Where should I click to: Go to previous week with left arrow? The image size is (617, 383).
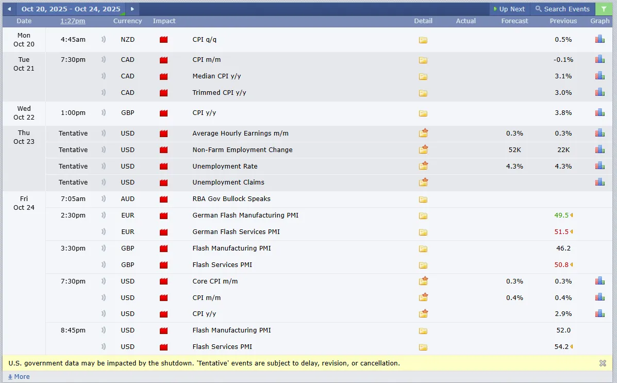[x=9, y=9]
